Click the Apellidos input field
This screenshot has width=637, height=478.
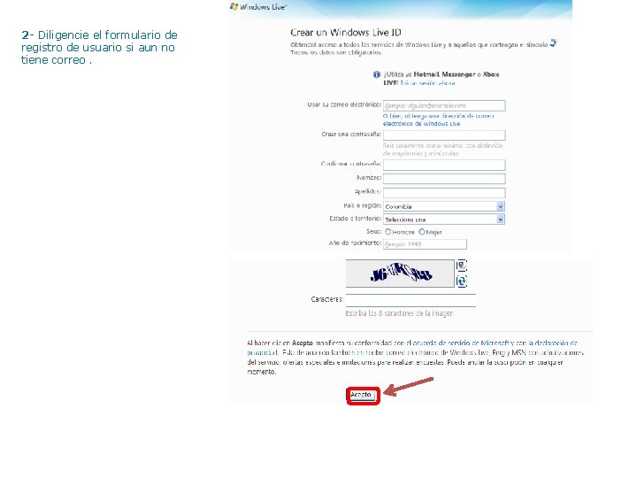click(x=444, y=193)
